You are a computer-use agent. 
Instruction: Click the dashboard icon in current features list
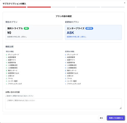[7, 55]
